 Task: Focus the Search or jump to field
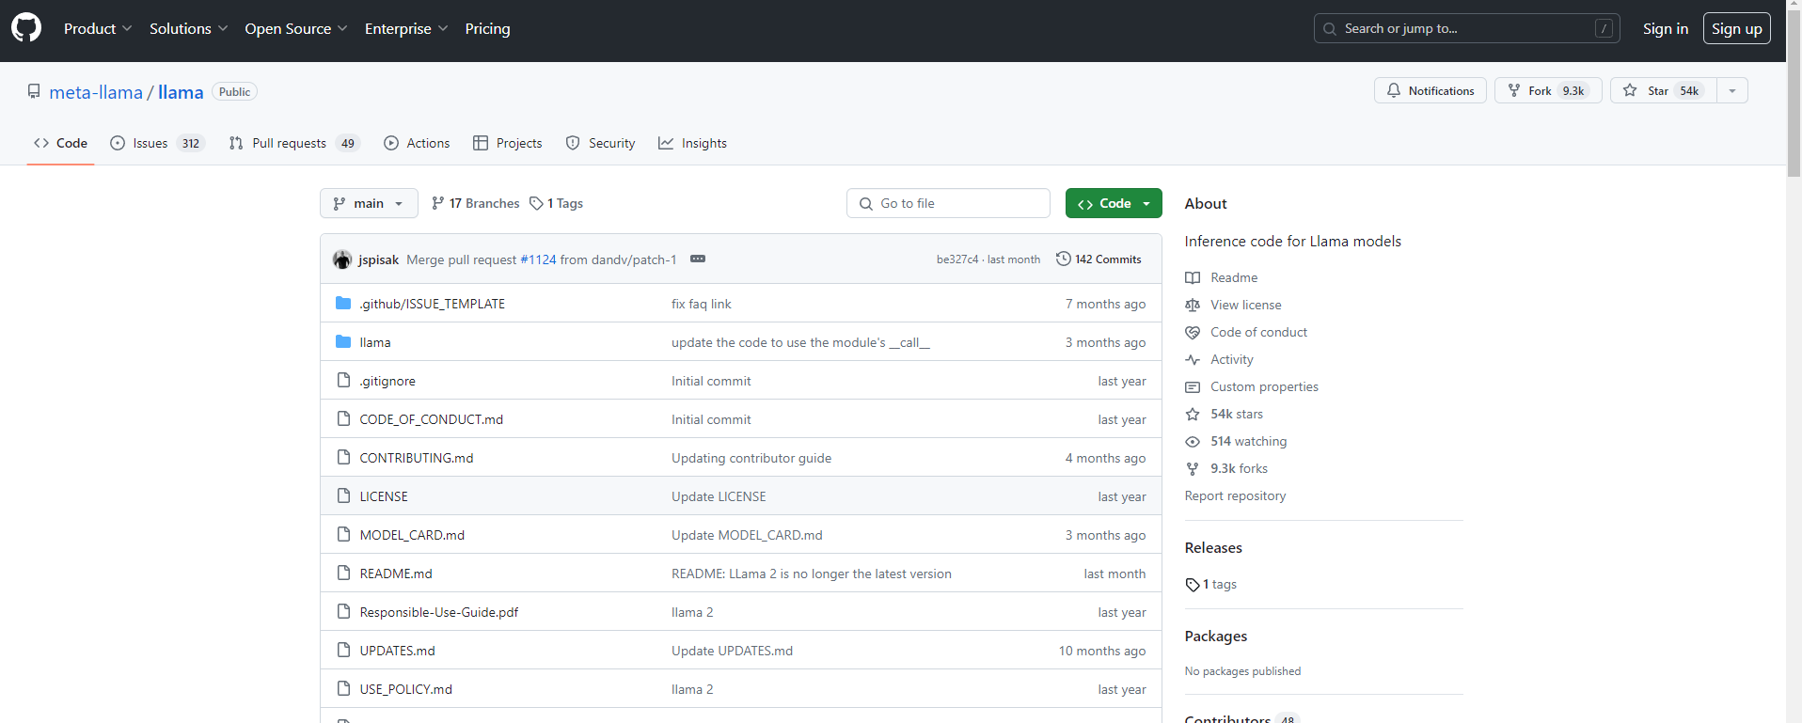tap(1467, 28)
